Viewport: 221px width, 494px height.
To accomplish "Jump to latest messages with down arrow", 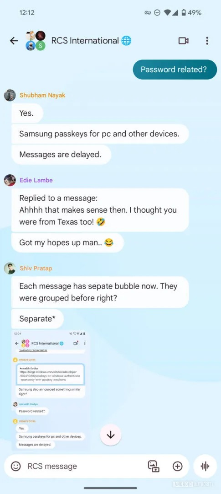I will 110,435.
